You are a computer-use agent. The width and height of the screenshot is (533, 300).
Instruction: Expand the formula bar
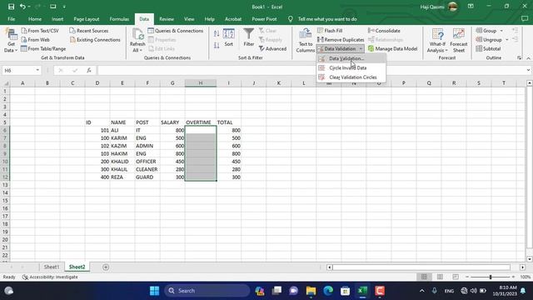tap(528, 70)
